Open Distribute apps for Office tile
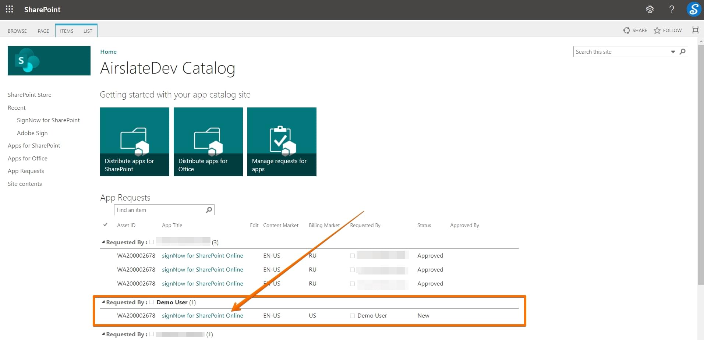 point(208,142)
